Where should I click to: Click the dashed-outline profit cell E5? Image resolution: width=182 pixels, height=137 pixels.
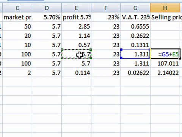click(x=76, y=54)
